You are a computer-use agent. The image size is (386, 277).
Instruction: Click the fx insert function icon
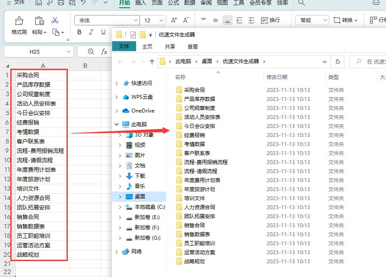[x=104, y=52]
